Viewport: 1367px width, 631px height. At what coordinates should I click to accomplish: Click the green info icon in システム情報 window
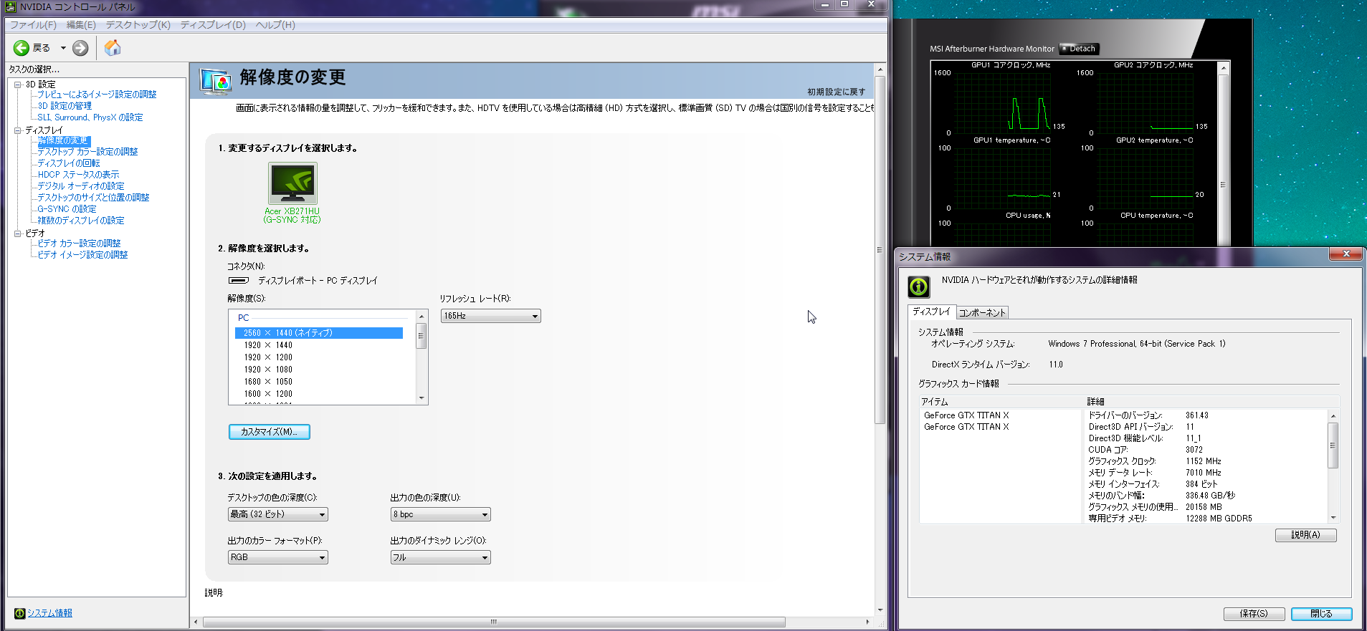tap(919, 286)
